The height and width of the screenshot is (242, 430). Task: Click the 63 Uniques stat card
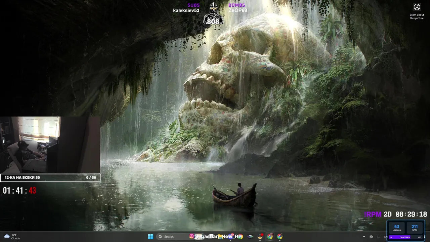point(397,228)
